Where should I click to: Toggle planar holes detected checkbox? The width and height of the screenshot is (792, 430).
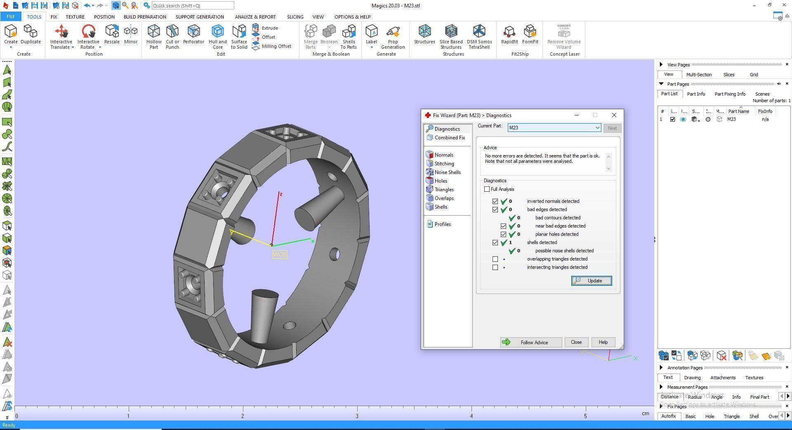click(x=503, y=234)
